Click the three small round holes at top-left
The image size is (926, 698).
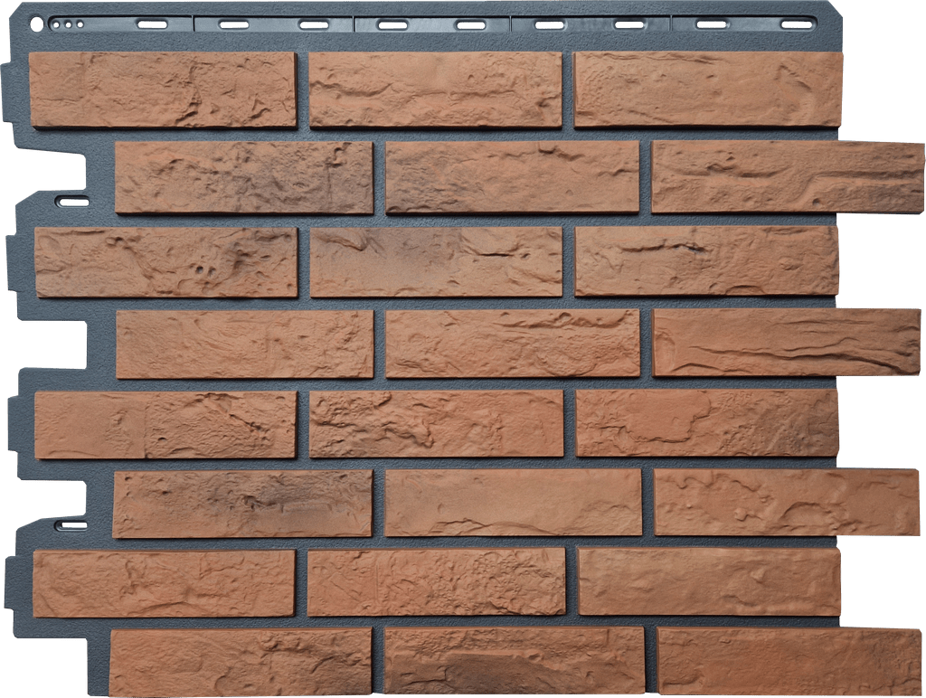[66, 24]
